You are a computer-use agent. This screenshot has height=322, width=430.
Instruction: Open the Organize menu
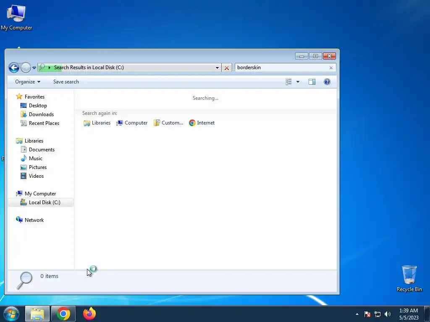click(x=28, y=82)
